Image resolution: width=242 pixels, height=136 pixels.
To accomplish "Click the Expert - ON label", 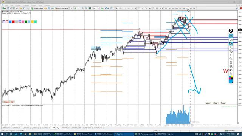I will tap(8, 102).
